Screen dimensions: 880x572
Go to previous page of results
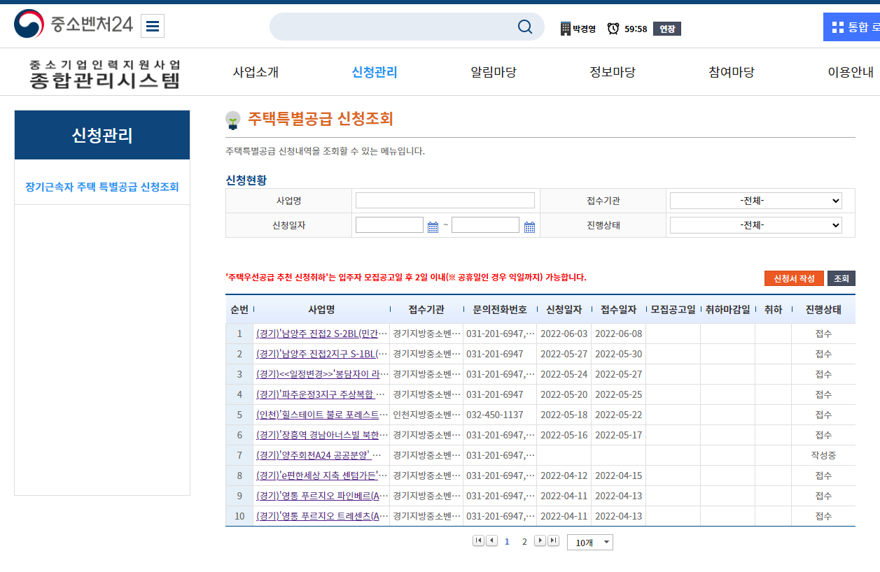coord(491,541)
